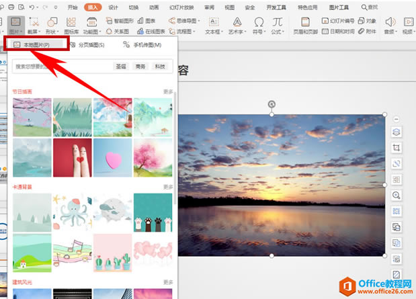This screenshot has width=416, height=299.
Task: Click the 圣诞 search tag
Action: click(121, 67)
